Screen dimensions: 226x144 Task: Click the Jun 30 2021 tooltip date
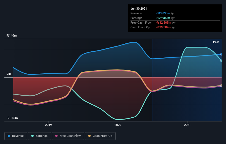(139, 9)
